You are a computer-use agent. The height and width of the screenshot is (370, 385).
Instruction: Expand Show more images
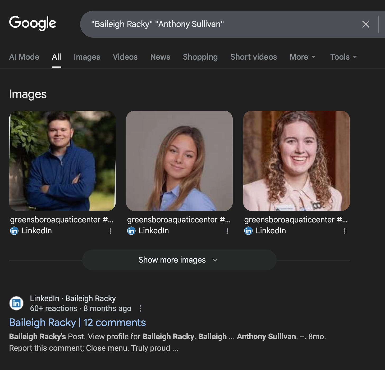click(x=179, y=260)
